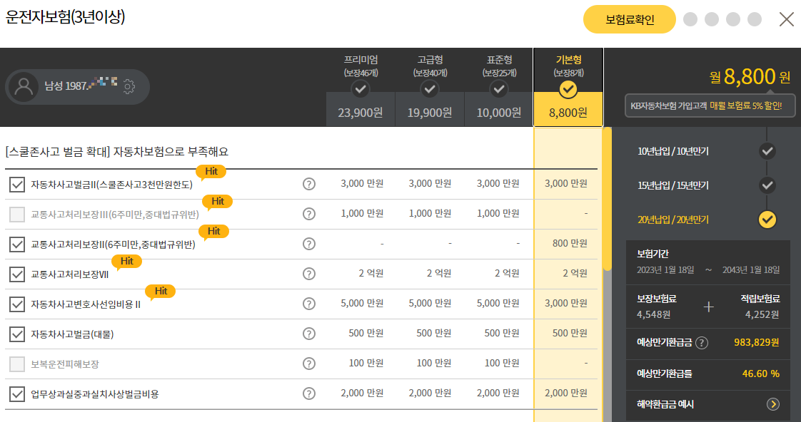Open help icon for 교통사고처리보장VII
This screenshot has width=801, height=422.
[x=308, y=274]
